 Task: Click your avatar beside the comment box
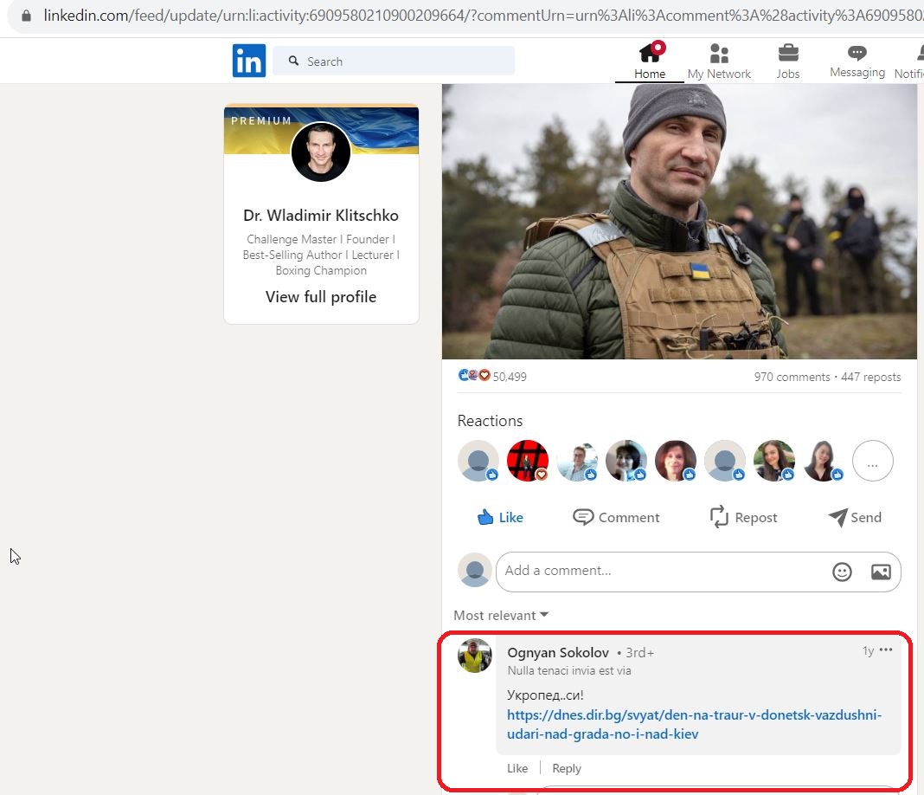pyautogui.click(x=474, y=570)
